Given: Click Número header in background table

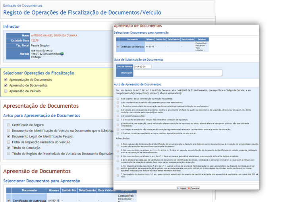Looking at the screenshot, I should pos(54,191).
